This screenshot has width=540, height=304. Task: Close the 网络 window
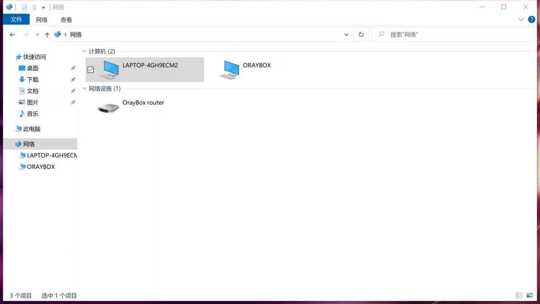pos(526,7)
